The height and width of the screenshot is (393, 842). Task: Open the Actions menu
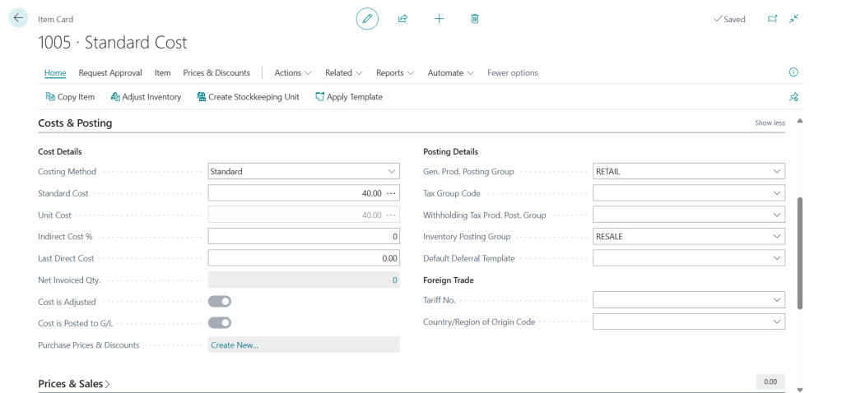coord(293,72)
